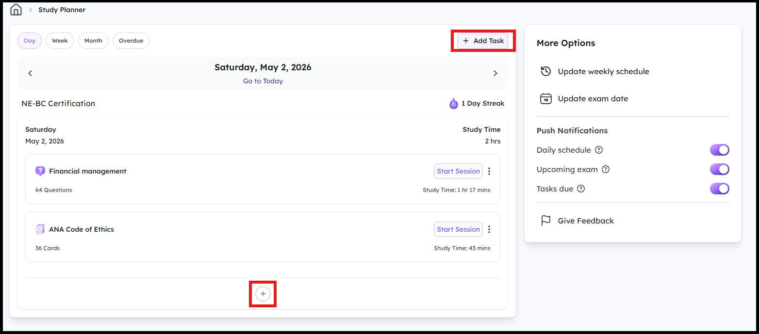
Task: Click the Daily schedule help question icon
Action: coord(599,150)
